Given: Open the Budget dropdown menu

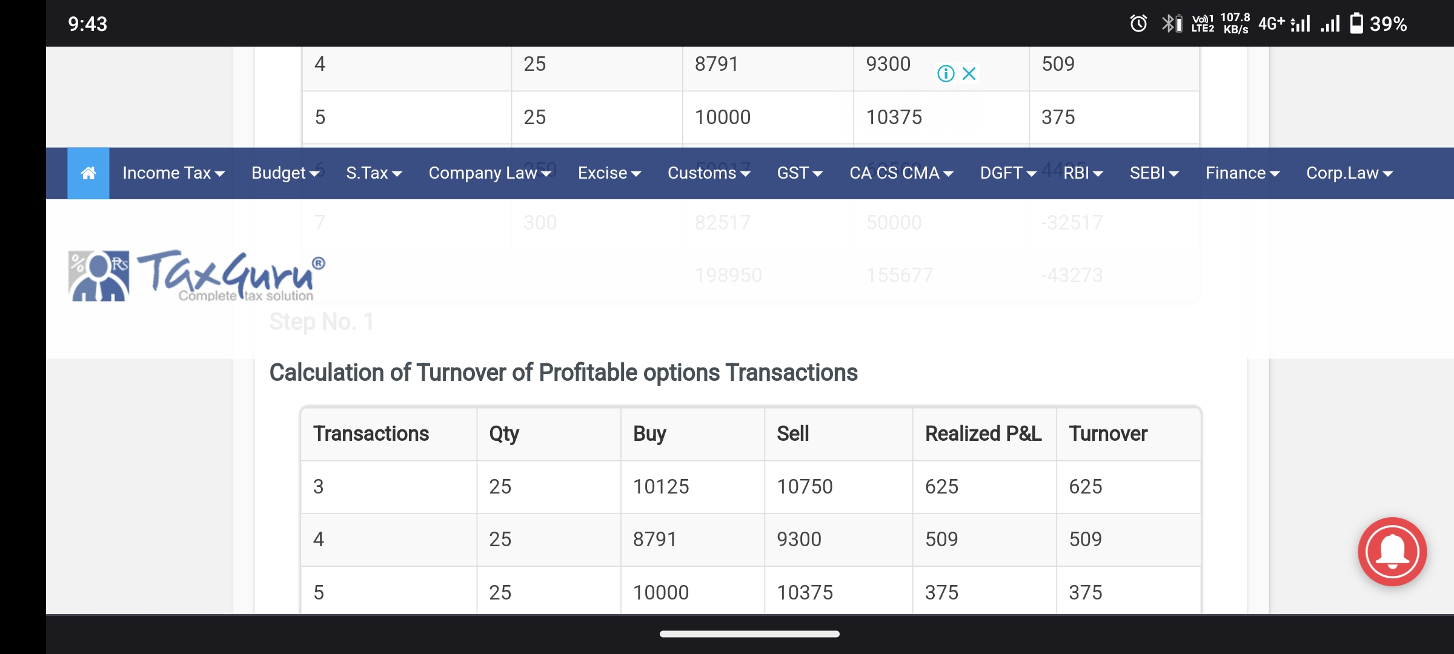Looking at the screenshot, I should pos(285,173).
